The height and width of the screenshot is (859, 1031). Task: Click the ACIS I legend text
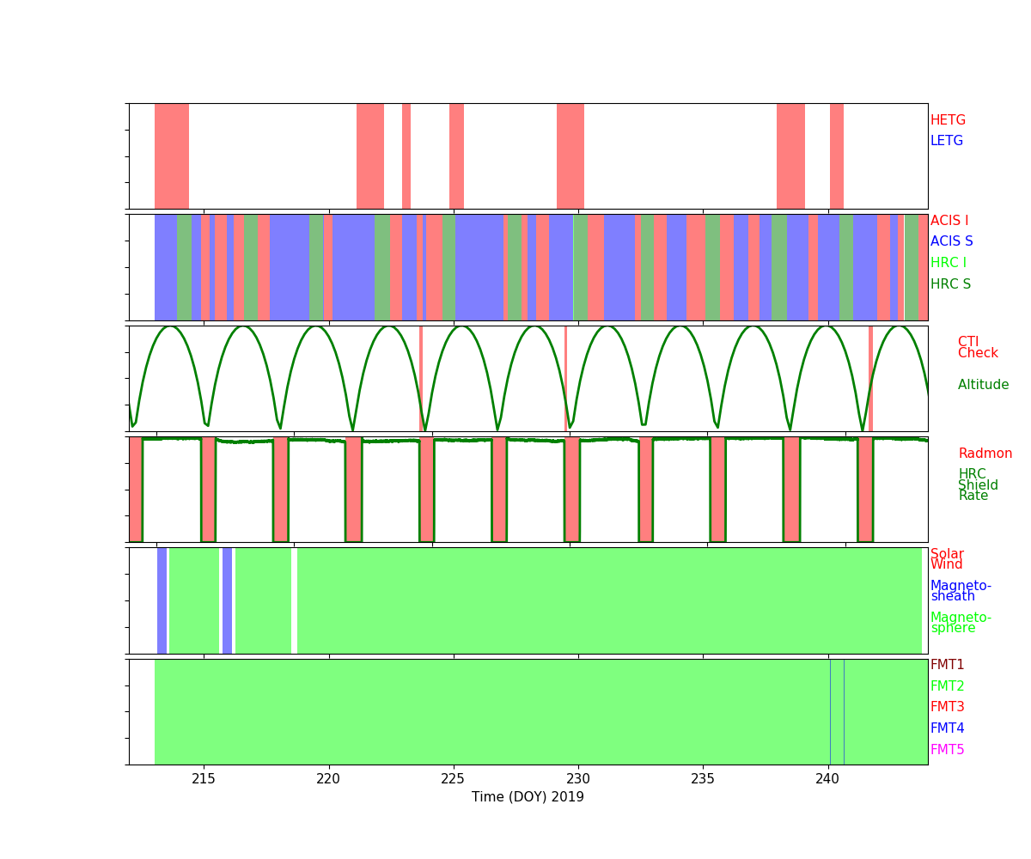pos(949,221)
